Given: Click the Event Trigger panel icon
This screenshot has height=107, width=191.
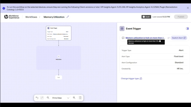Looking at the screenshot, I should point(122,29).
